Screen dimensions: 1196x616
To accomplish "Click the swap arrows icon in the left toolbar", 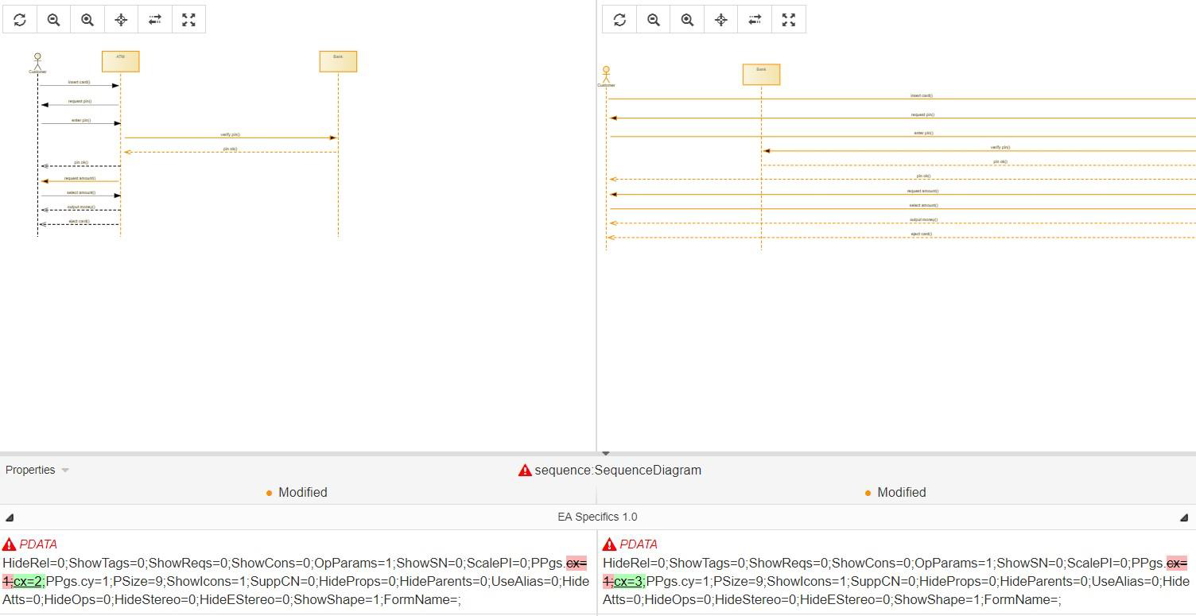I will coord(154,19).
